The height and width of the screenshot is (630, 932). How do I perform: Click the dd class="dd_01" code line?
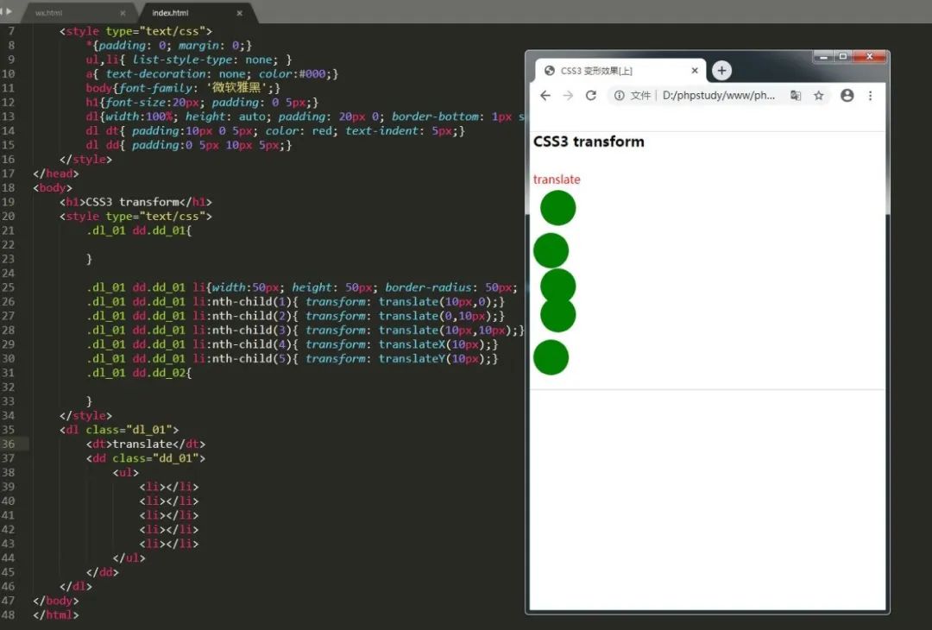coord(146,458)
